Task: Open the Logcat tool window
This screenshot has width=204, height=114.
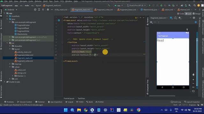Action: click(69, 102)
